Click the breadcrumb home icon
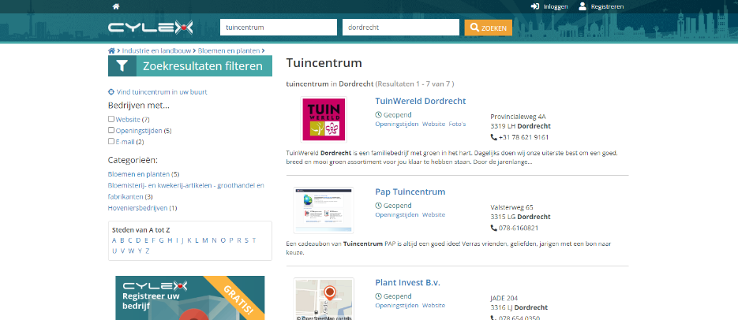The height and width of the screenshot is (320, 738). 111,50
